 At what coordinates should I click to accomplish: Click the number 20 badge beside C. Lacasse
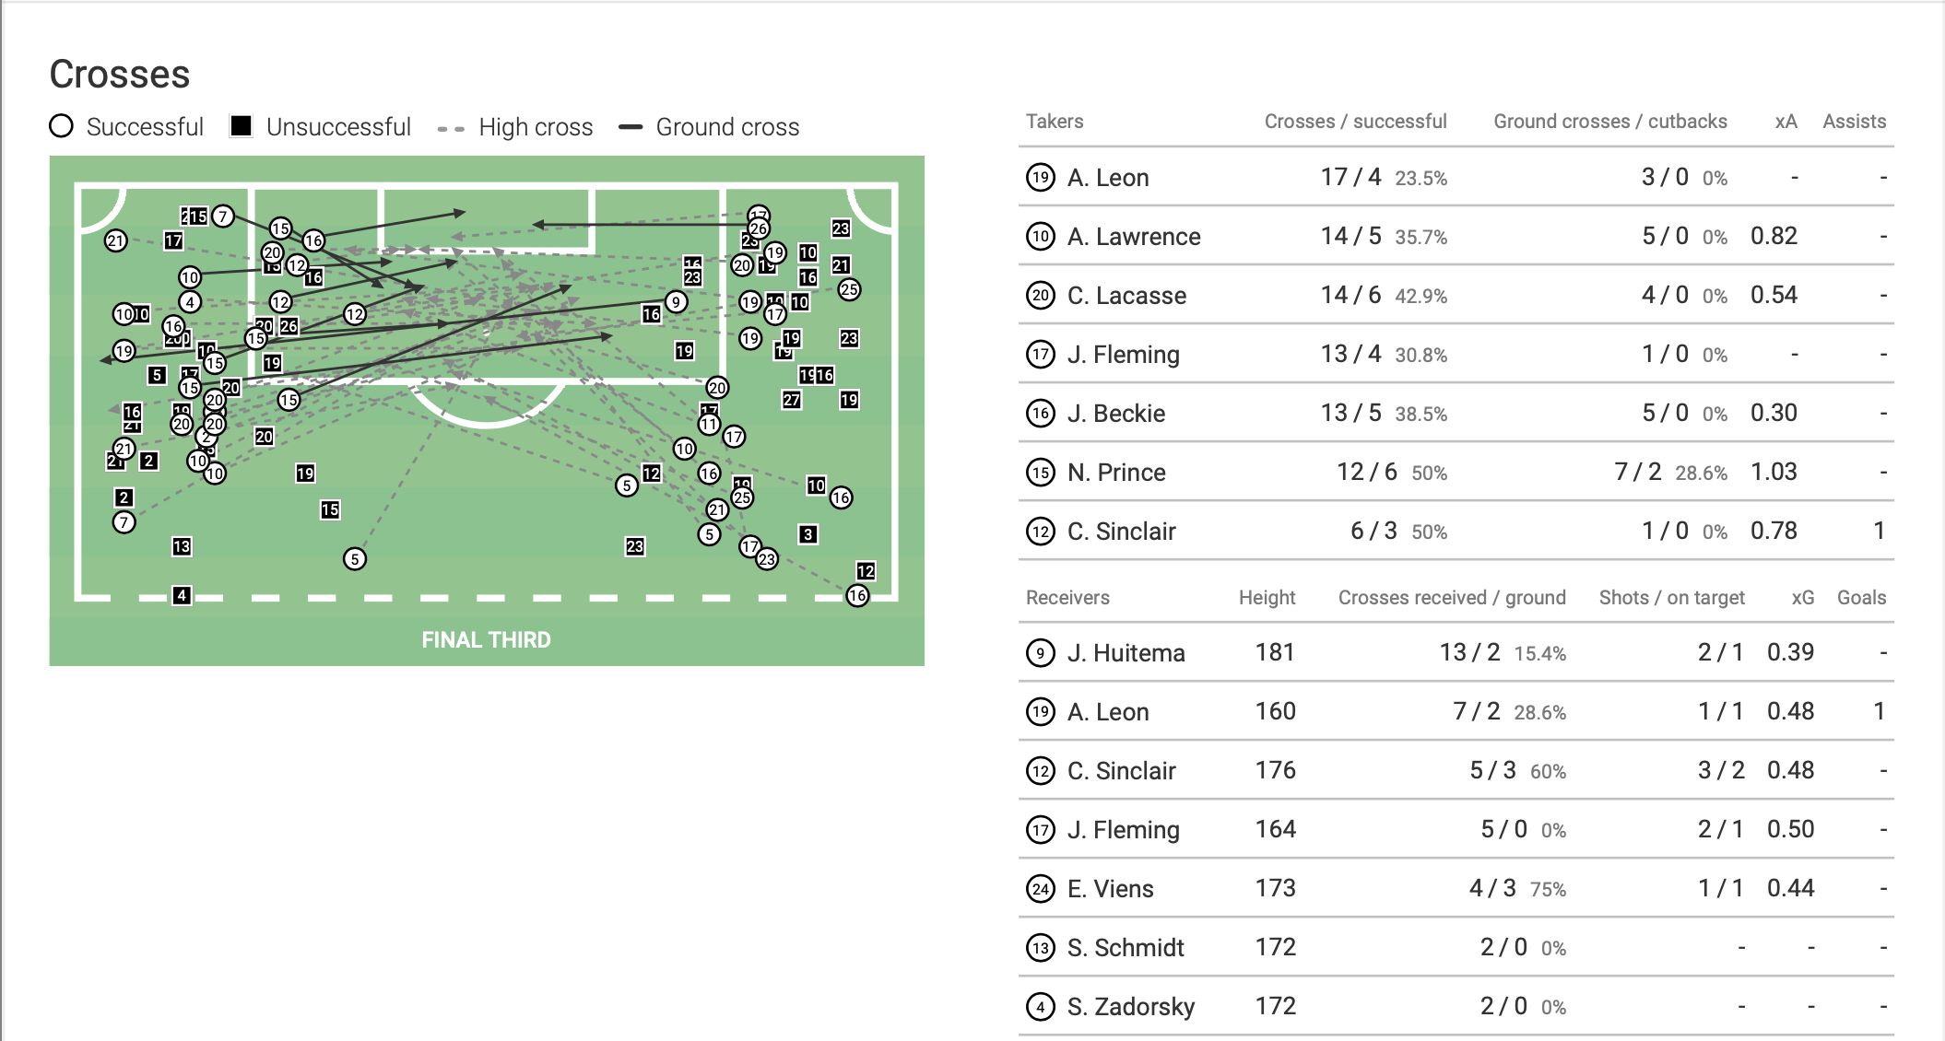[1041, 296]
